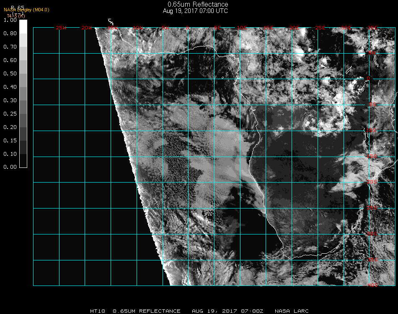Click the 'AUG 19, 2017 07:00Z' footer timestamp
Viewport: 398px width, 314px height.
(x=227, y=311)
